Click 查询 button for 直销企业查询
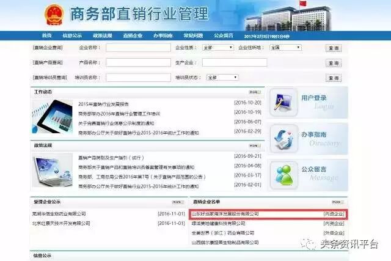391x261 pixels. tap(334, 48)
